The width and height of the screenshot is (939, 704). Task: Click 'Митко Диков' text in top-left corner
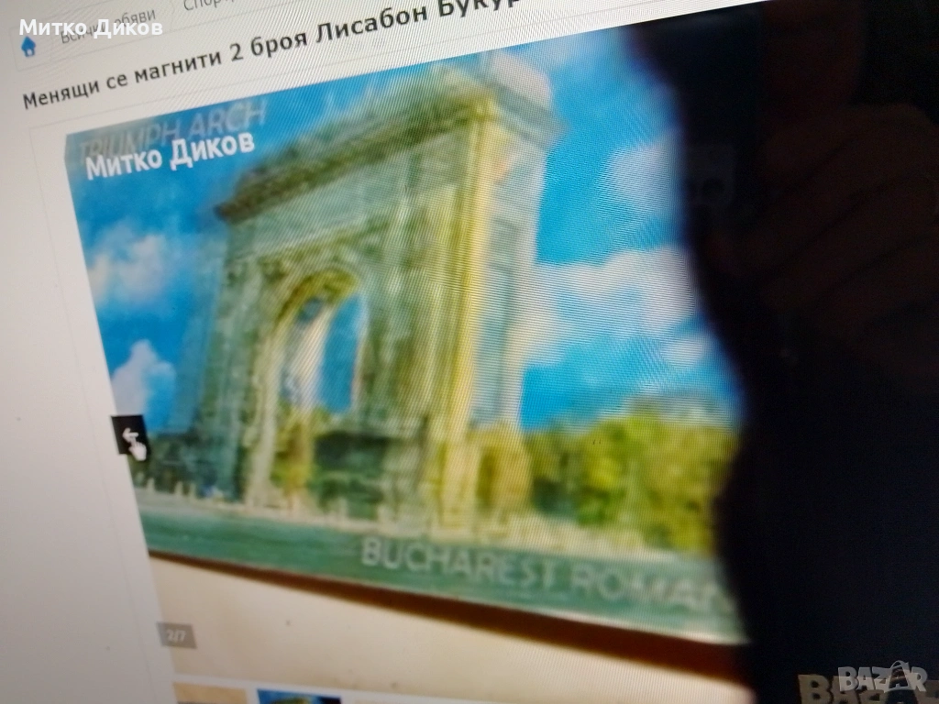pos(91,27)
